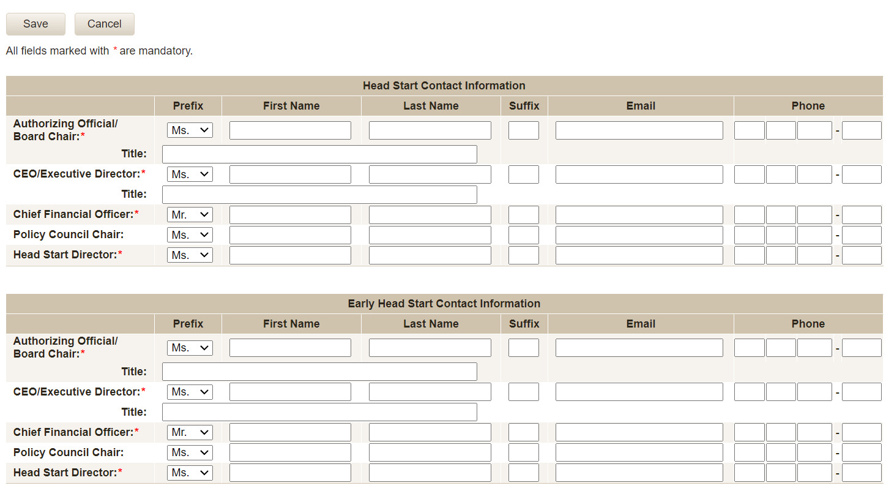Select Last Name field for Early Head Start Policy Council Chair

[x=430, y=452]
